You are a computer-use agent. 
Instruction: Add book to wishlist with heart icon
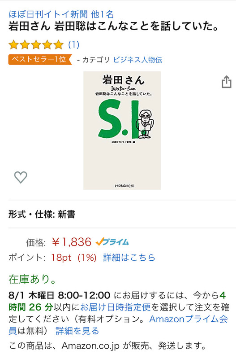click(21, 177)
